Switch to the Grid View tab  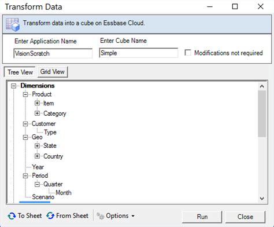click(53, 72)
